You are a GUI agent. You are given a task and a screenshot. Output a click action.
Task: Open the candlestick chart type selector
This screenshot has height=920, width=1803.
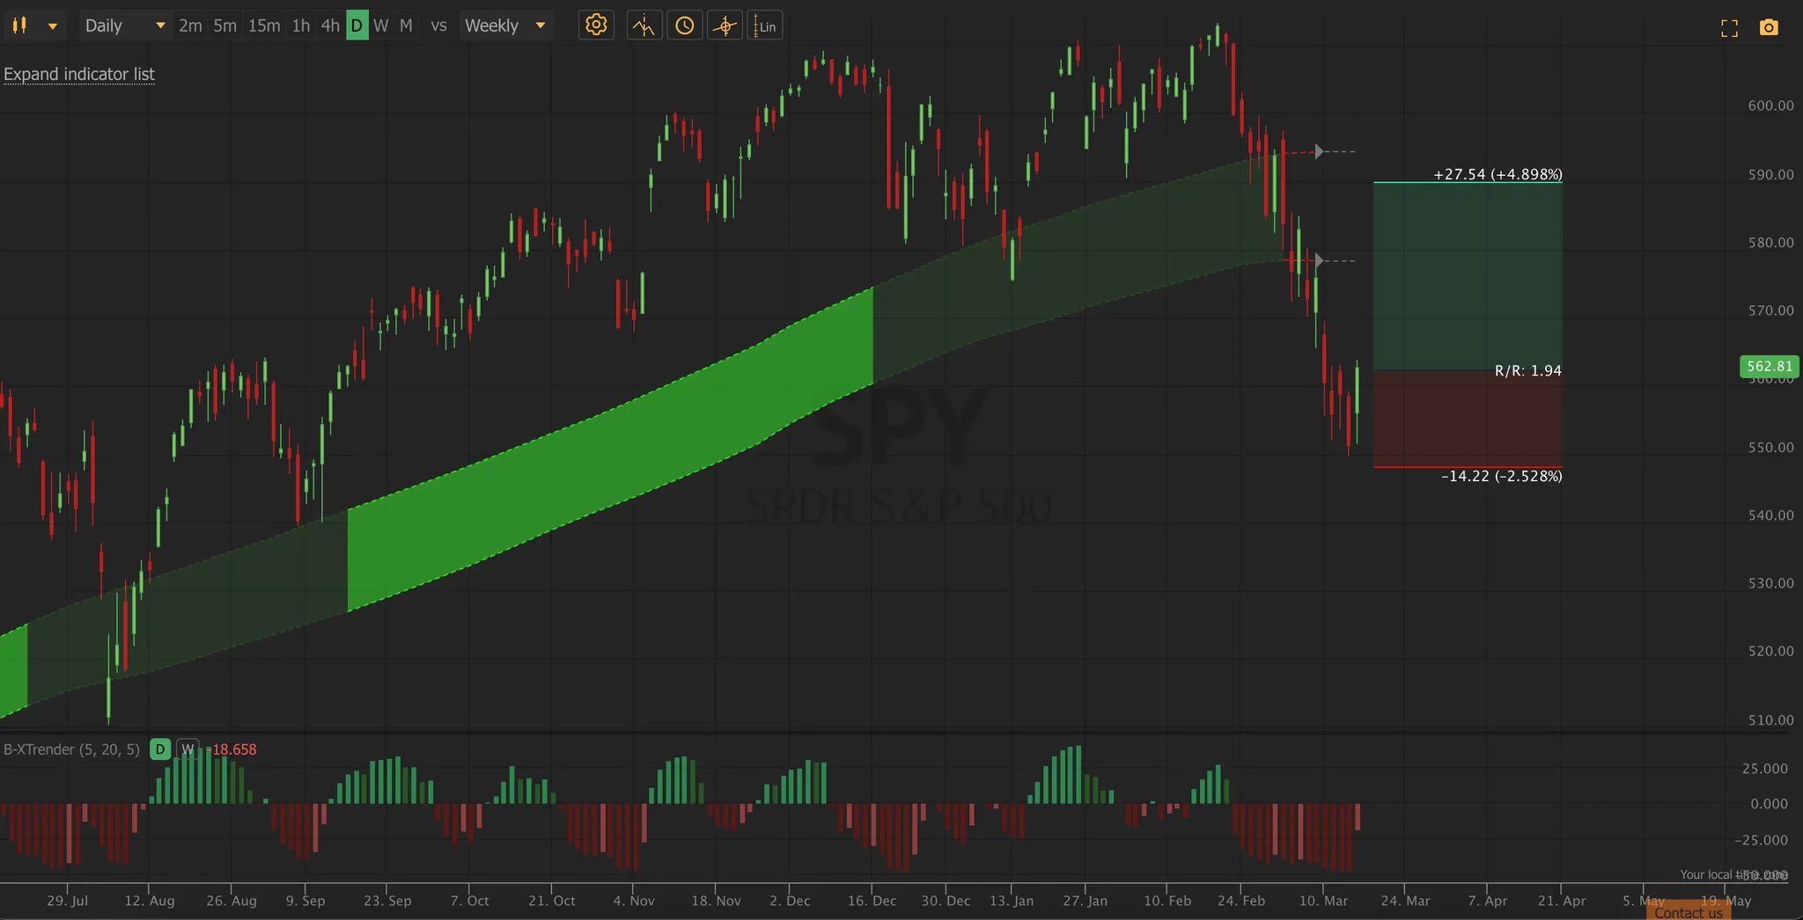pyautogui.click(x=19, y=26)
